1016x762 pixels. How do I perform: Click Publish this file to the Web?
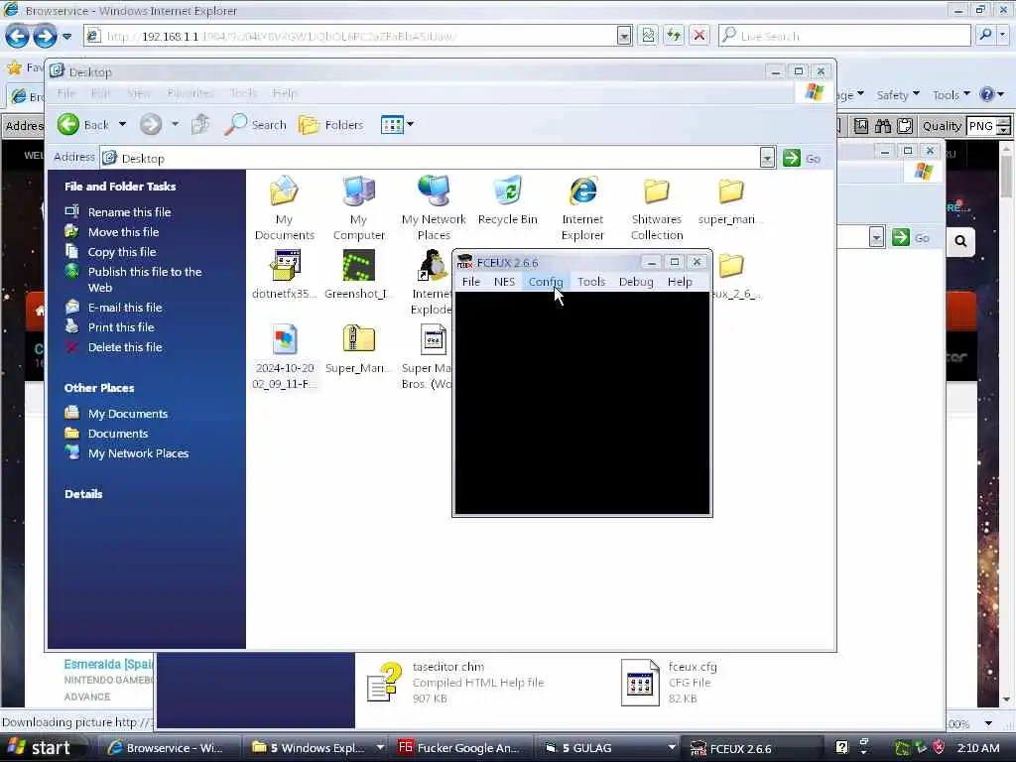(145, 279)
